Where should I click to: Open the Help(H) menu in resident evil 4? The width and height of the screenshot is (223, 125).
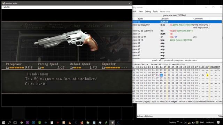(x=6, y=7)
